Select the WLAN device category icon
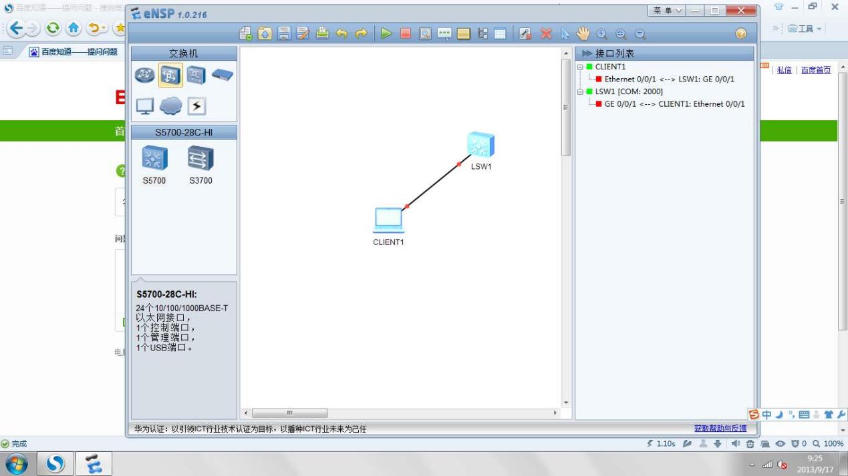The image size is (848, 476). coord(196,75)
